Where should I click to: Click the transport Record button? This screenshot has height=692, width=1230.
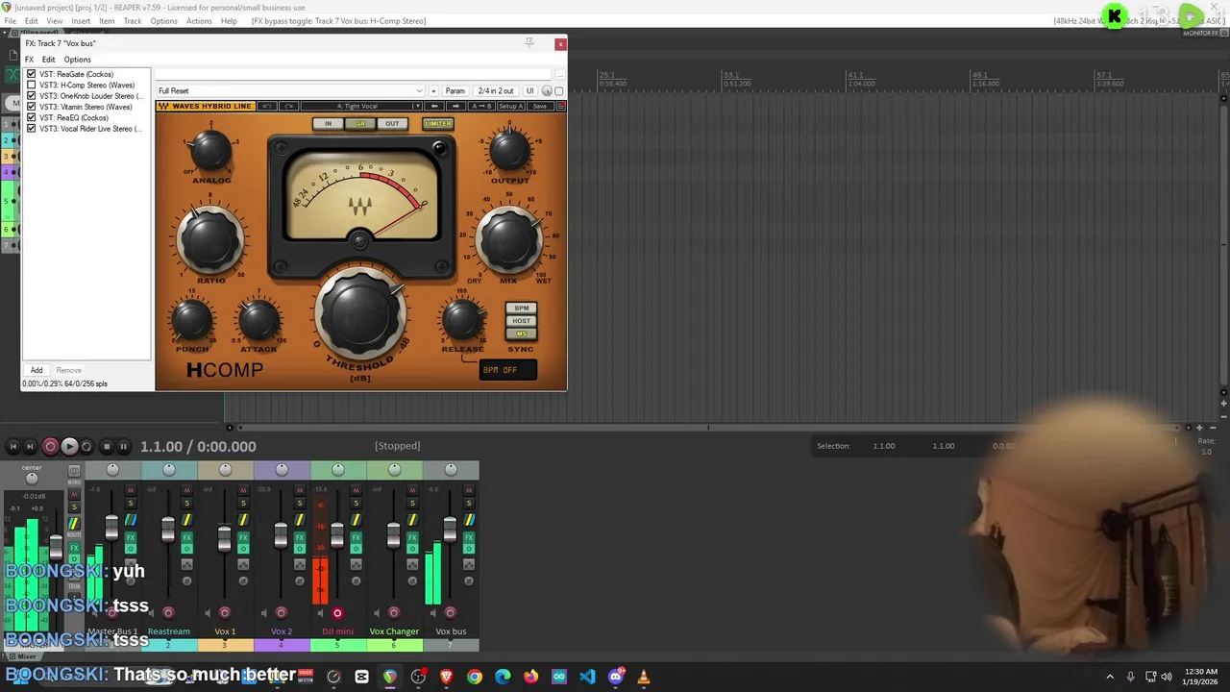pos(50,446)
